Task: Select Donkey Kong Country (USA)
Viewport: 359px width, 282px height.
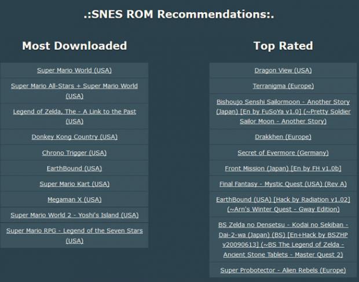Action: [x=74, y=137]
